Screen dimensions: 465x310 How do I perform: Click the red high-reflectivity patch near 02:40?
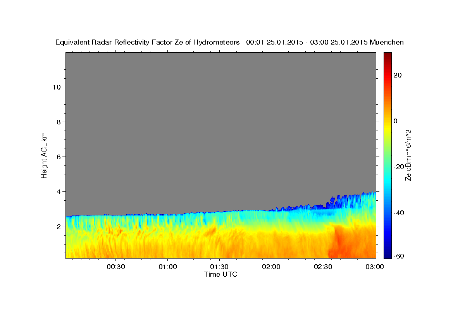pyautogui.click(x=339, y=242)
